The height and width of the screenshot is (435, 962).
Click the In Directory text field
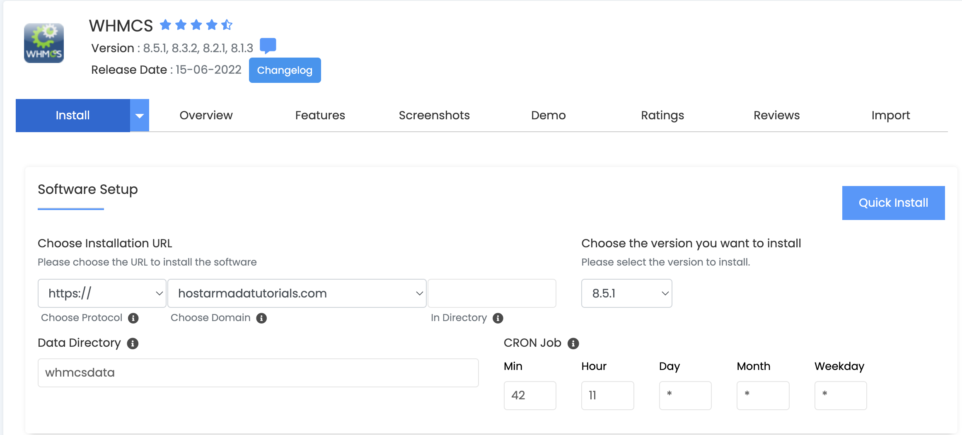[492, 293]
